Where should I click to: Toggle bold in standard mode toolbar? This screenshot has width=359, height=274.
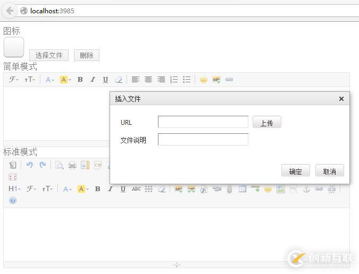click(x=97, y=189)
